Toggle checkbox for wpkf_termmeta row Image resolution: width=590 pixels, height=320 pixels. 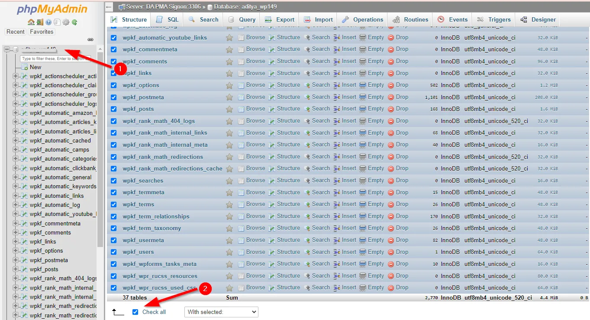click(114, 192)
